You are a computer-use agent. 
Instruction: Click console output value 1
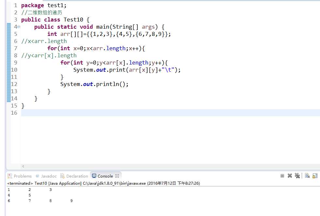(x=9, y=190)
